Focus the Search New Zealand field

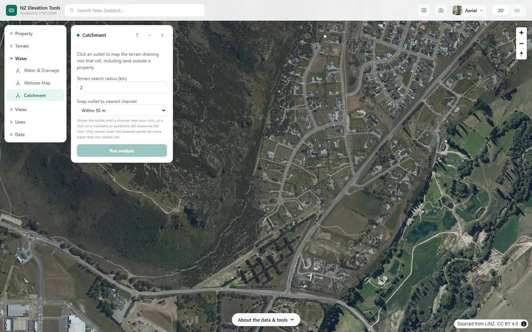pyautogui.click(x=135, y=10)
